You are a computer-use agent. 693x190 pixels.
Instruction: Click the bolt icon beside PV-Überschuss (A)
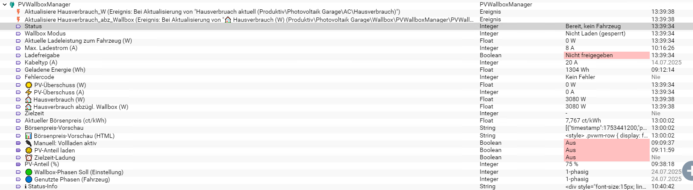(x=29, y=92)
